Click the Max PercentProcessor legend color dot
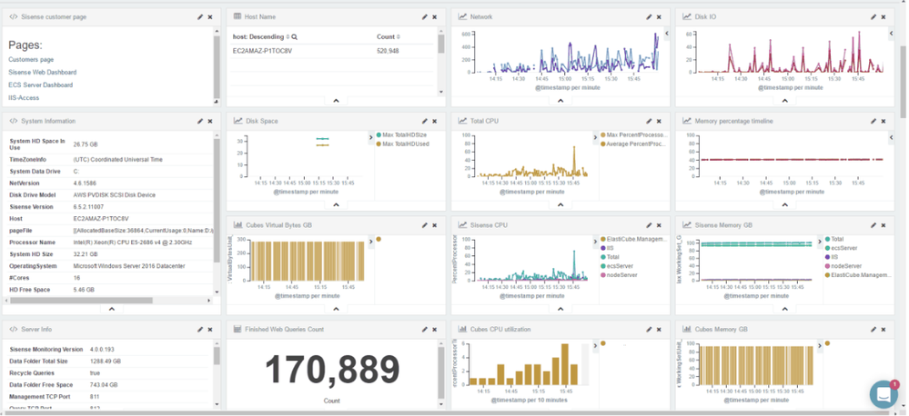This screenshot has width=909, height=416. pyautogui.click(x=602, y=135)
